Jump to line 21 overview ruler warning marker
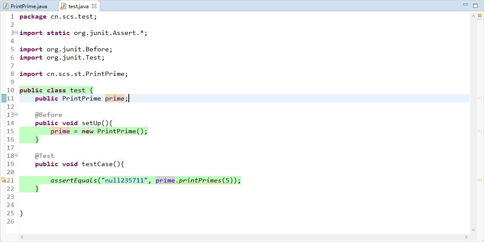The height and width of the screenshot is (242, 484). [x=480, y=180]
